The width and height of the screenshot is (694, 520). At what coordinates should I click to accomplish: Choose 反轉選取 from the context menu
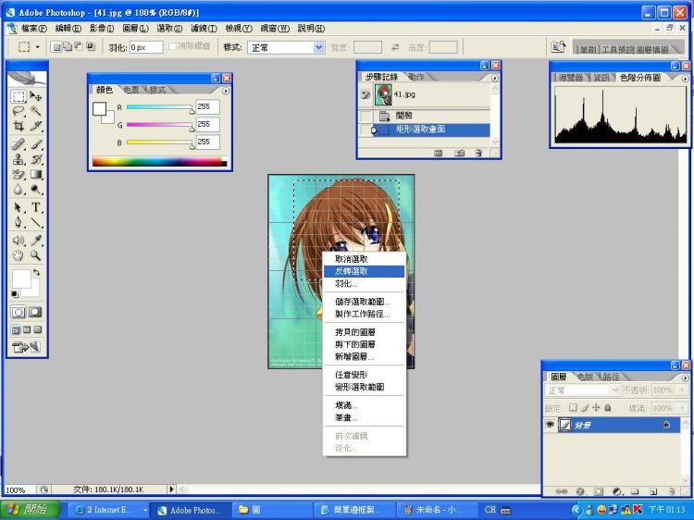coord(352,272)
